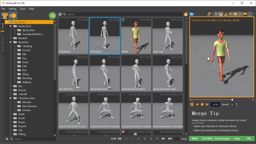This screenshot has height=144, width=256.
Task: Click the animation Search field
Action: [x=123, y=14]
